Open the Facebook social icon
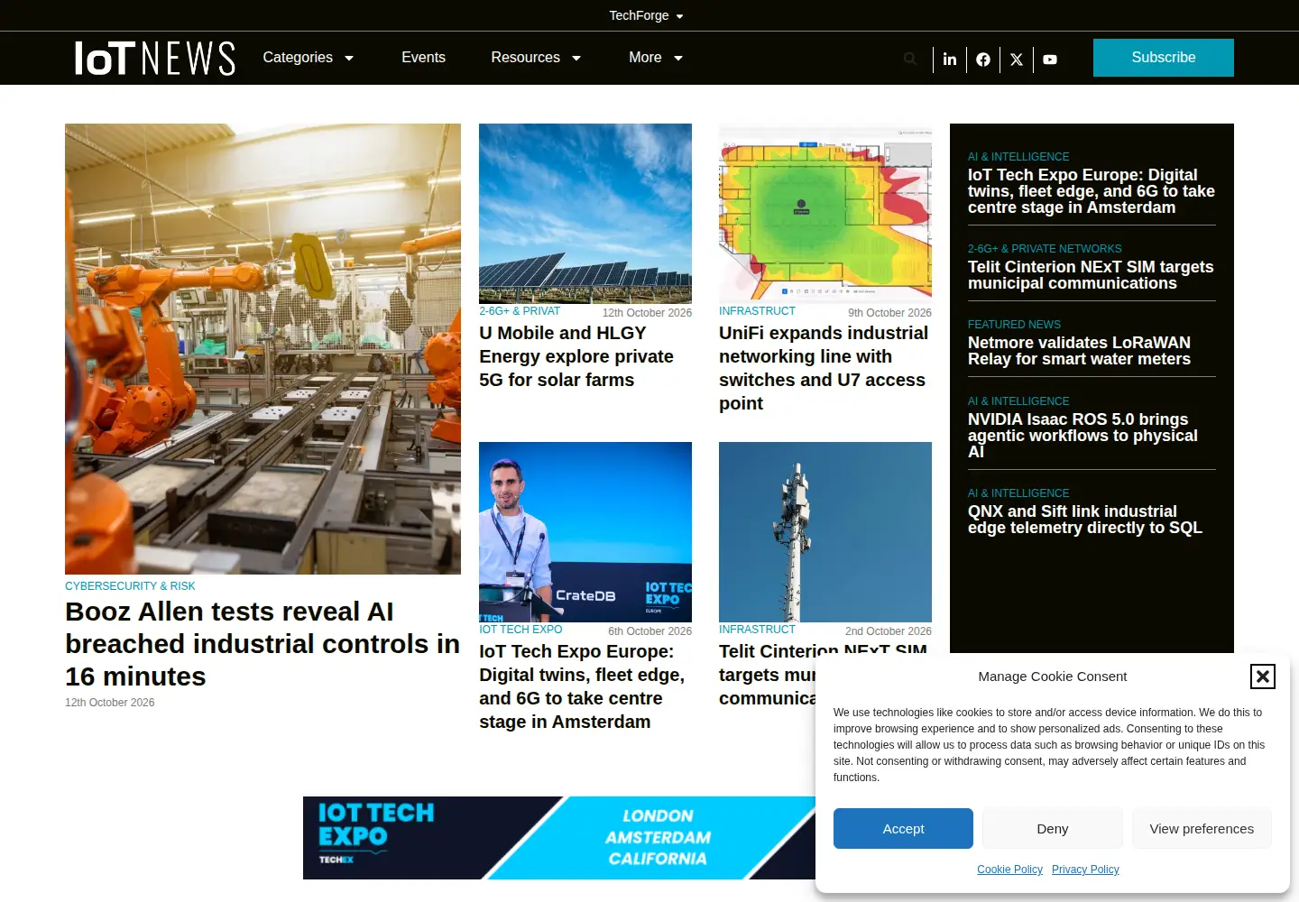The height and width of the screenshot is (902, 1299). point(983,60)
